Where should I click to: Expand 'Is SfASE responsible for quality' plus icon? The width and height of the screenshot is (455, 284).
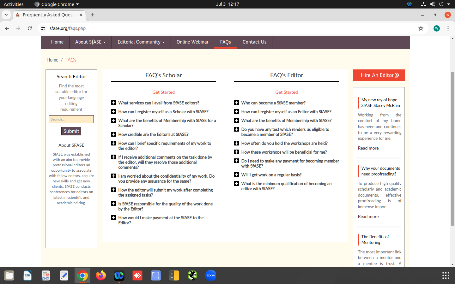click(x=114, y=204)
